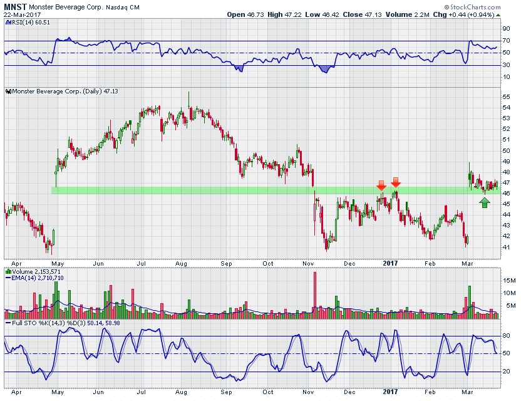The height and width of the screenshot is (401, 521).
Task: Click the 2017 label below the stochastic panel
Action: 390,392
